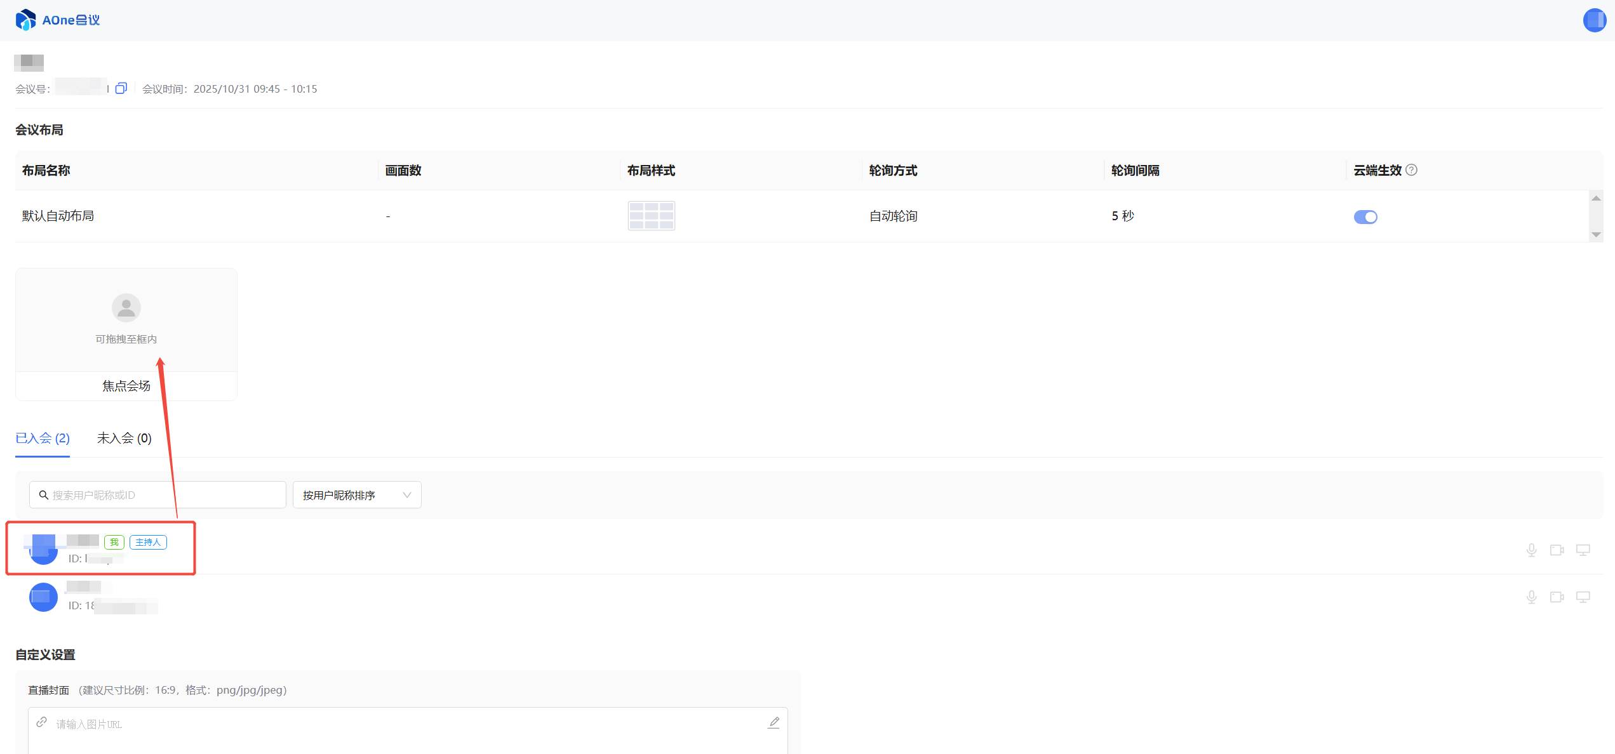This screenshot has height=754, width=1615.
Task: Open the 按用户昵称排序 sort dropdown
Action: click(x=357, y=495)
